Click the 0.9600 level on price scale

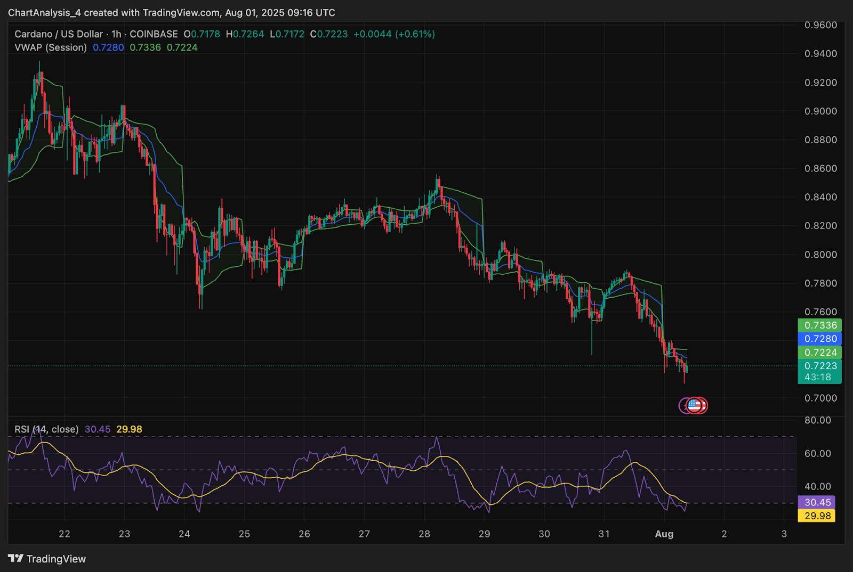click(x=820, y=25)
